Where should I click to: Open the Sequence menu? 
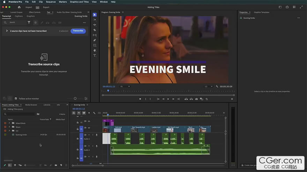(x=51, y=2)
